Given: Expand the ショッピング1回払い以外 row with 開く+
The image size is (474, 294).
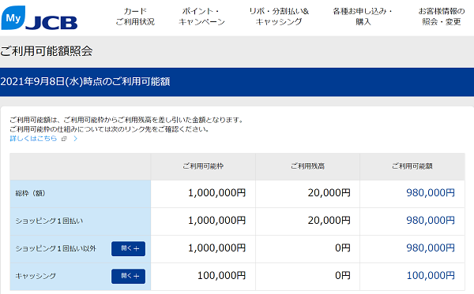Looking at the screenshot, I should point(128,248).
